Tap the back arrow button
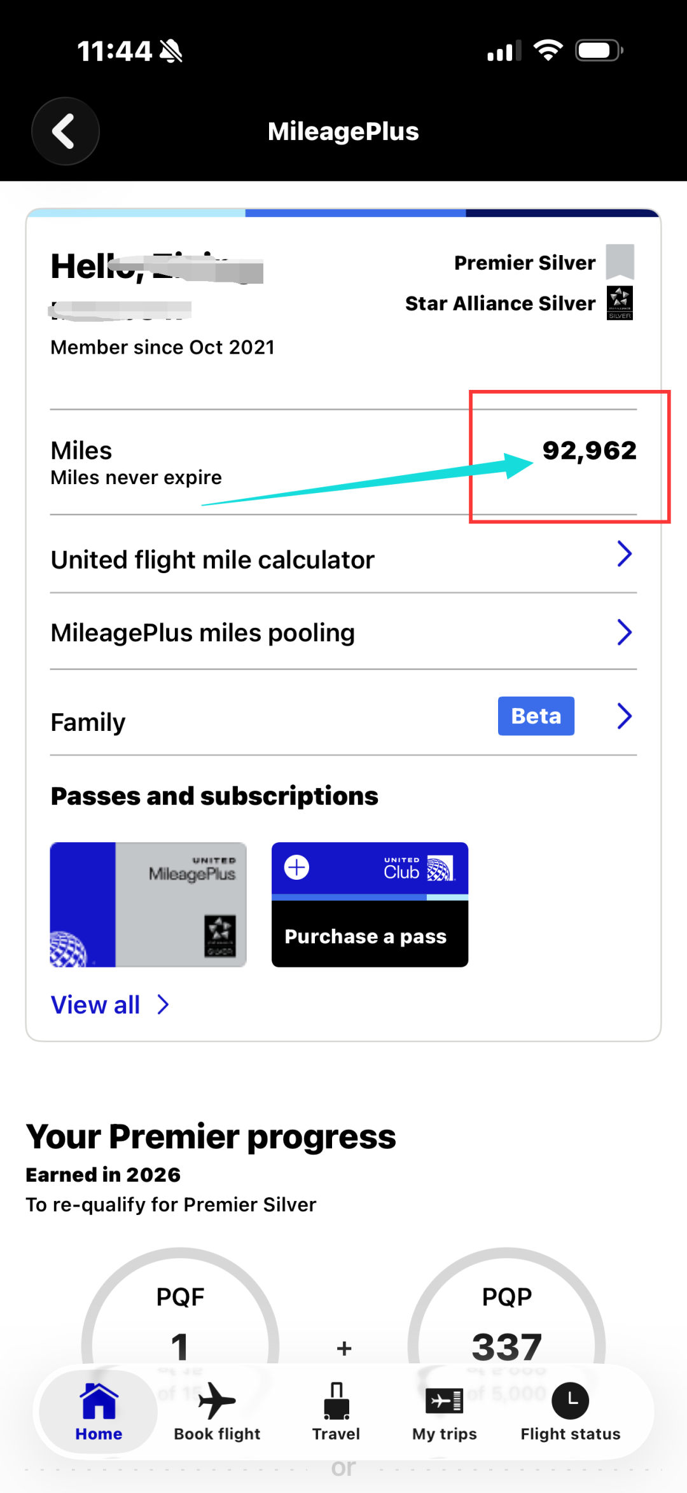This screenshot has height=1493, width=687. point(66,131)
